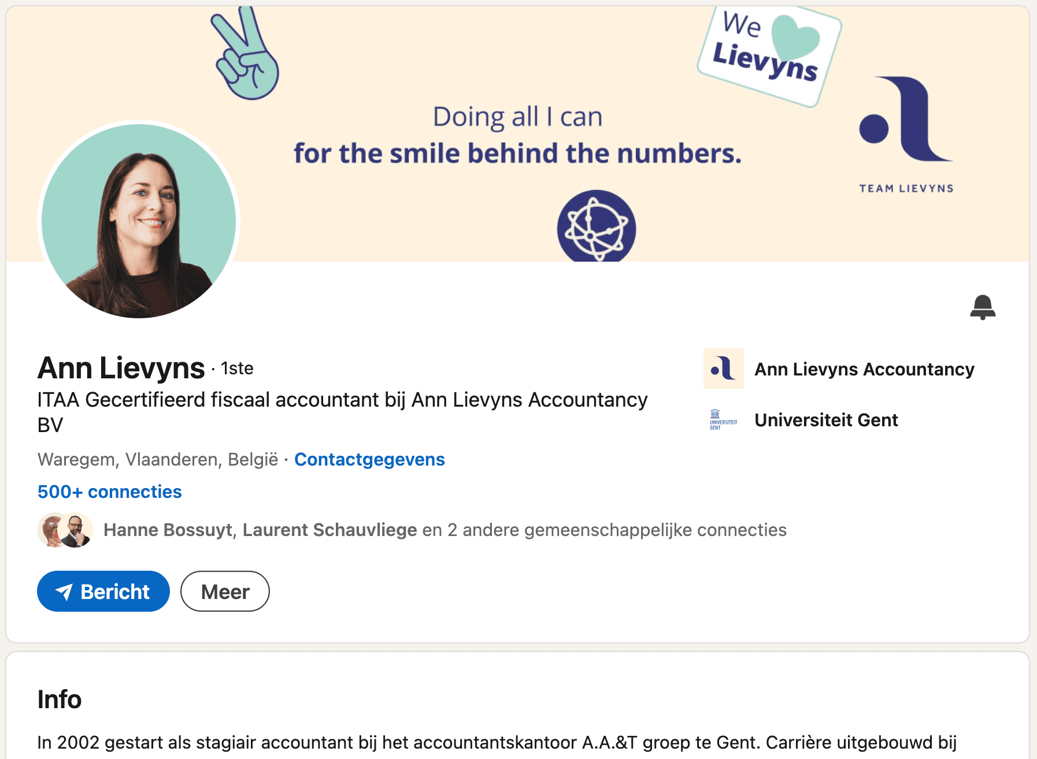Open the mutual connections text with Hanne Bossuyt
The width and height of the screenshot is (1037, 759).
click(445, 530)
